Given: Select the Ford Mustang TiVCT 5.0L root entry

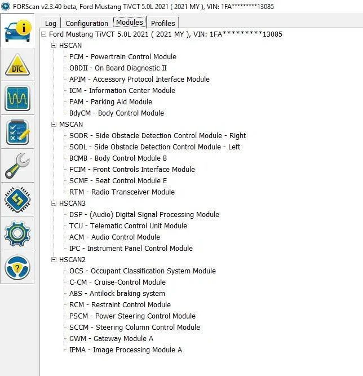Looking at the screenshot, I should click(x=166, y=34).
